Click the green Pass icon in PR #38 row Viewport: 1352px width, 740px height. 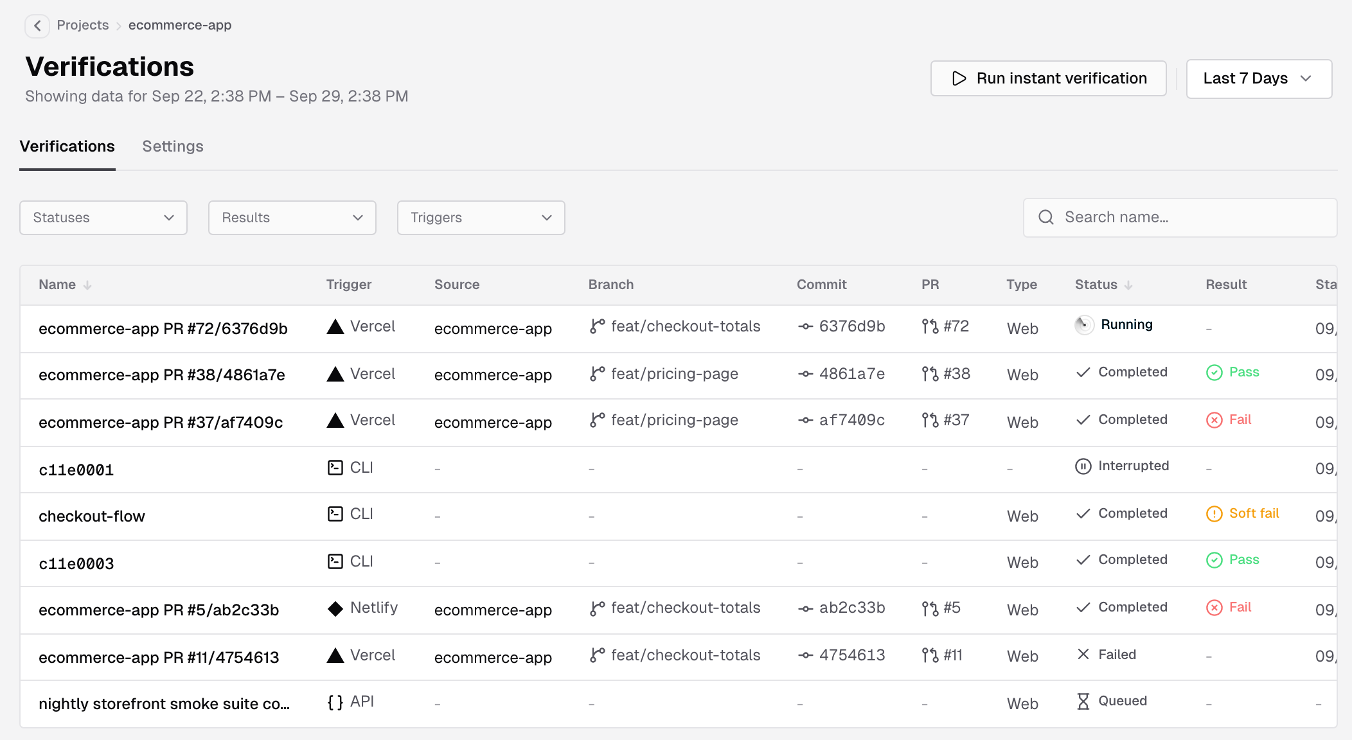tap(1214, 373)
